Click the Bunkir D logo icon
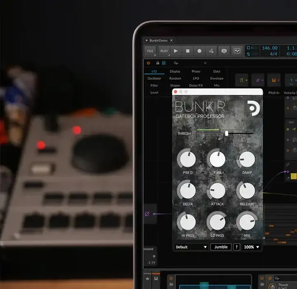The width and height of the screenshot is (297, 289). [253, 108]
